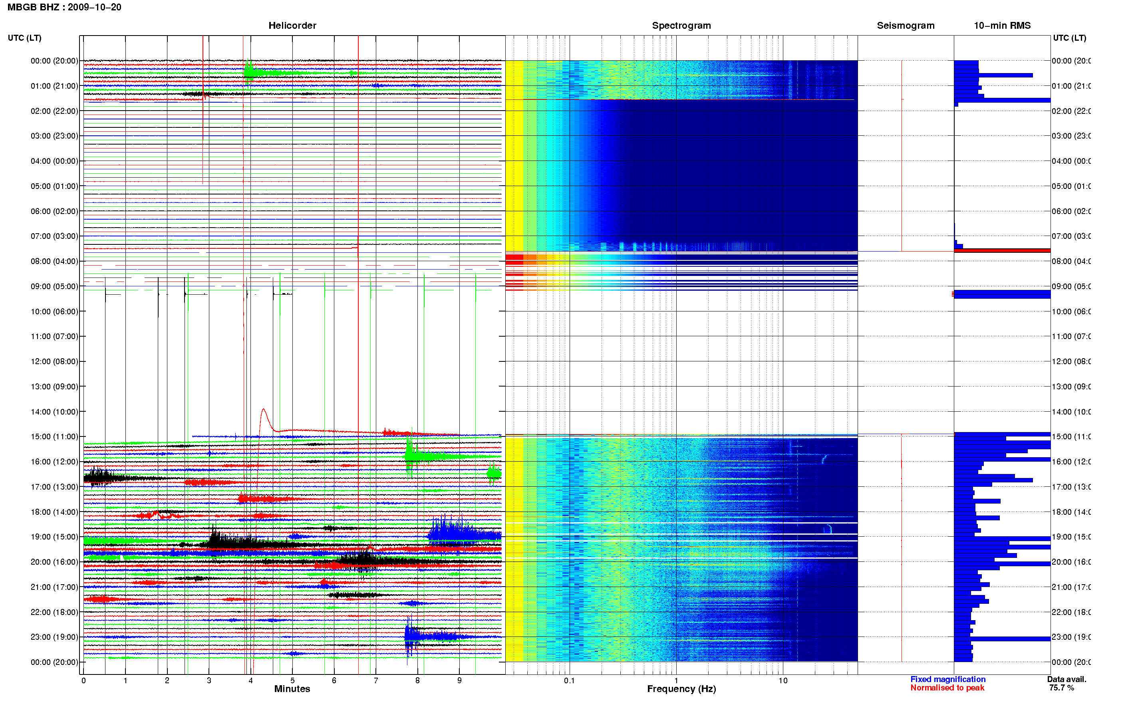Click the 'Fixed magnification' legend text
The image size is (1136, 710).
tap(948, 680)
